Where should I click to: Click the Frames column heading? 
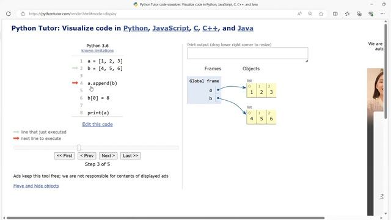(x=213, y=68)
